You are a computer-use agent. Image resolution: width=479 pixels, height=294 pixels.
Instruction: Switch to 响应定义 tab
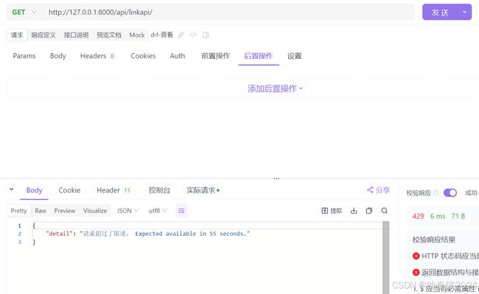[x=43, y=35]
